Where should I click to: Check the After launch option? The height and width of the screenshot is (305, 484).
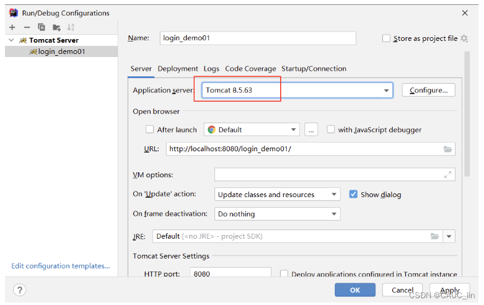(150, 130)
